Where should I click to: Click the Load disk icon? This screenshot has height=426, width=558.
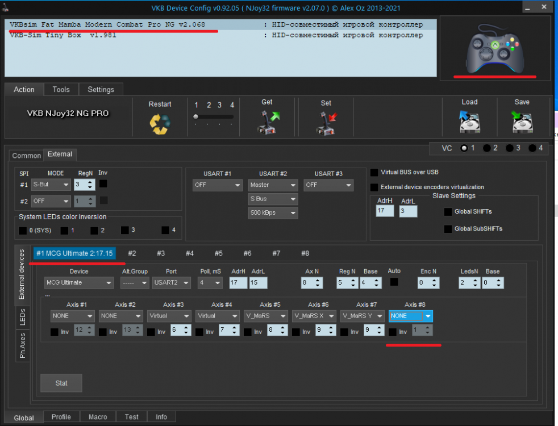pos(469,122)
